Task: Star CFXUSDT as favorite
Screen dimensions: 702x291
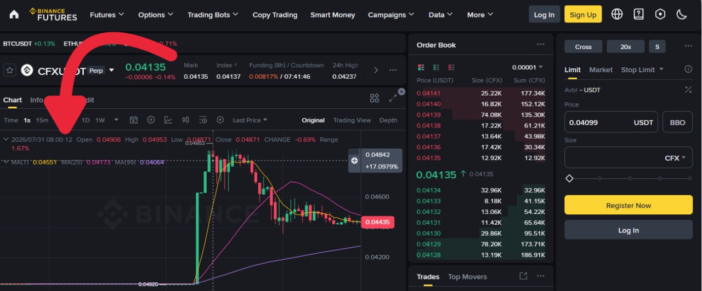Action: pos(9,70)
